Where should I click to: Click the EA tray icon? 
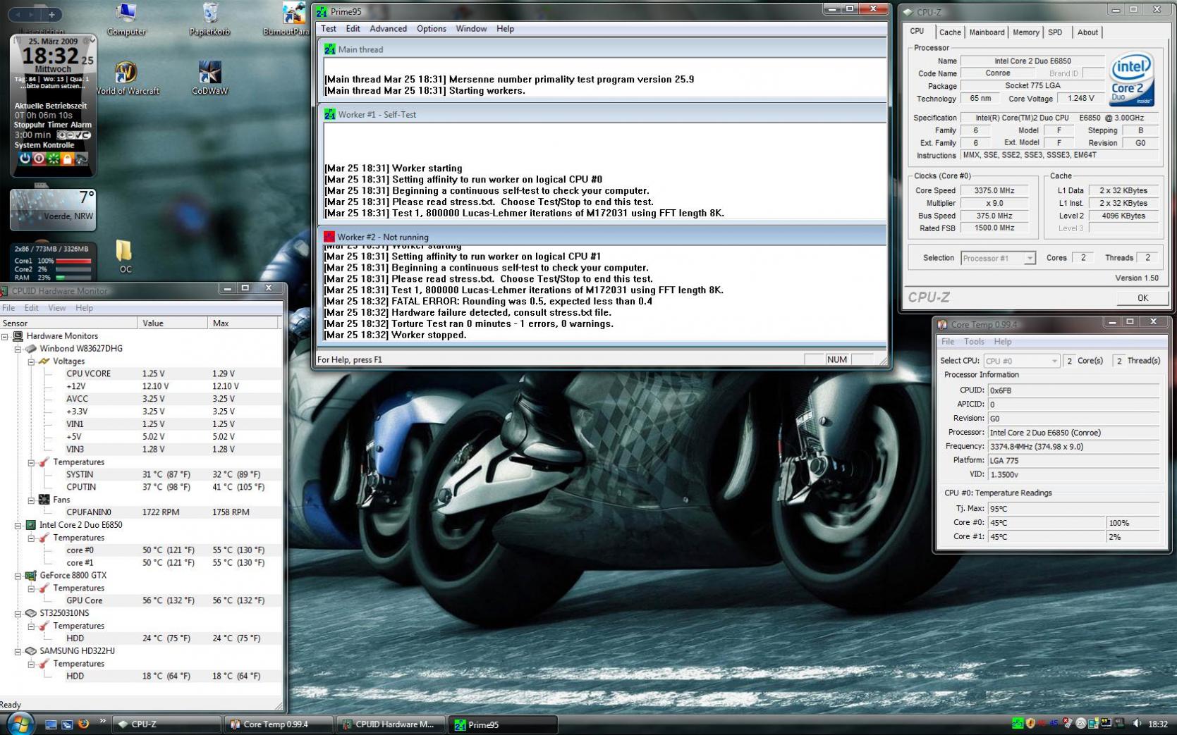[x=1080, y=724]
